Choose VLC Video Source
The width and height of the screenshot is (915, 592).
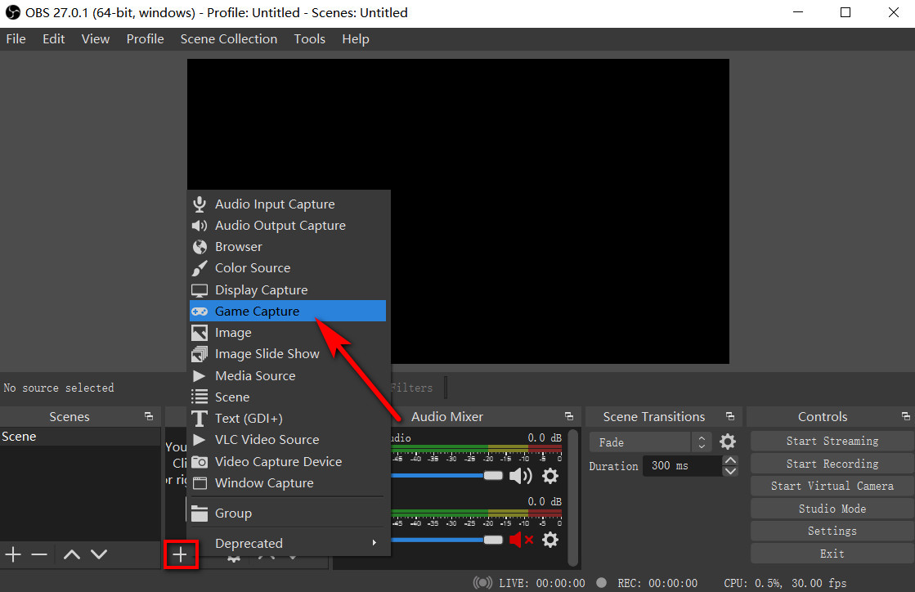click(288, 440)
